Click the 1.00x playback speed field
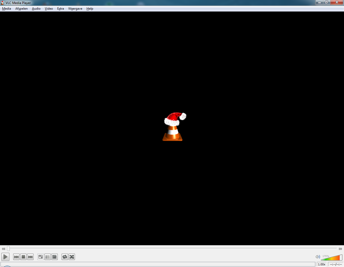The width and height of the screenshot is (344, 267). [x=322, y=264]
